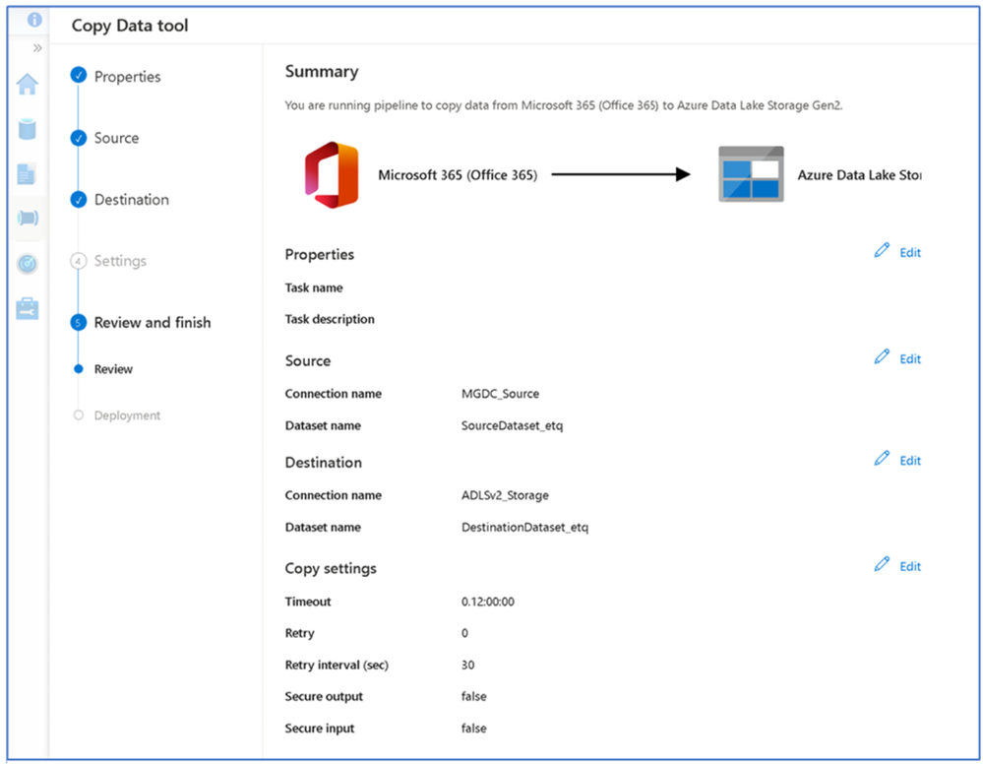This screenshot has height=764, width=983.
Task: Open the Data cylinder icon in sidebar
Action: 27,129
